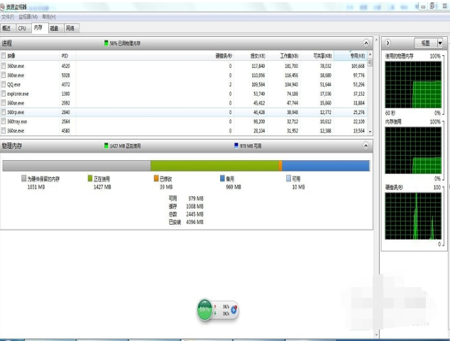This screenshot has width=450, height=341.
Task: Collapse the 物理内存 section using its chevron
Action: tap(367, 145)
